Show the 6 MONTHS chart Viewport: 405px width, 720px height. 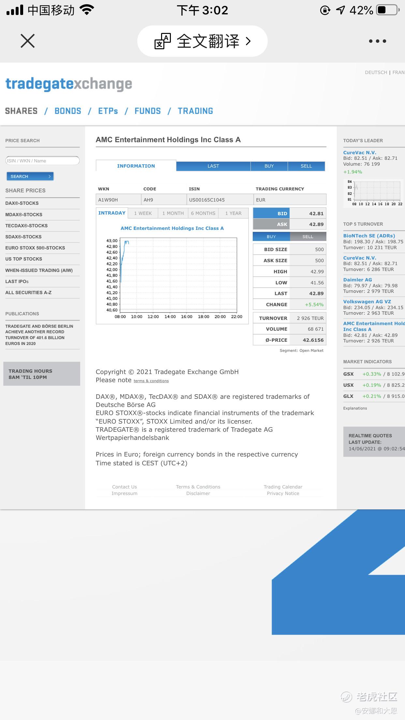[203, 213]
